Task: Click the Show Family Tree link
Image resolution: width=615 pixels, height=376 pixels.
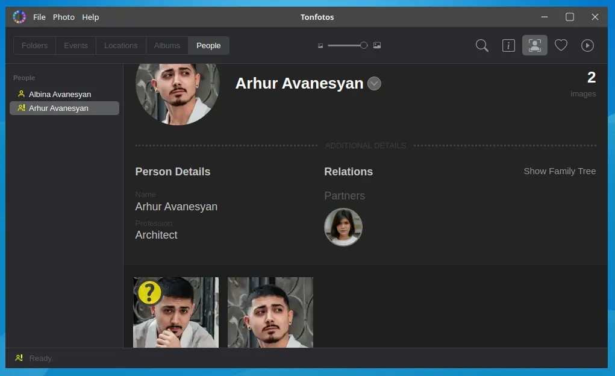Action: coord(559,171)
